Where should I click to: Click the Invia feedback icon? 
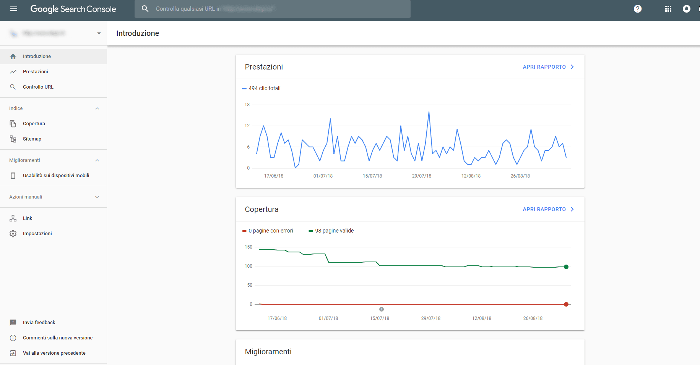(13, 323)
